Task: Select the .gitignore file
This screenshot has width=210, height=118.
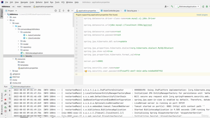Action: 16,74
